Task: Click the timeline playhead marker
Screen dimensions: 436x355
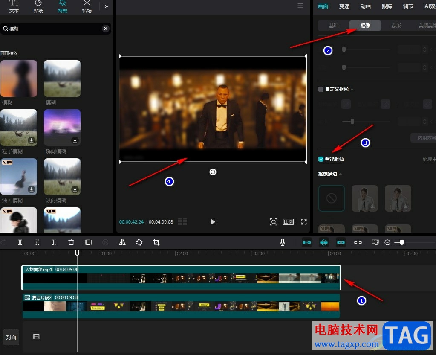Action: [77, 253]
